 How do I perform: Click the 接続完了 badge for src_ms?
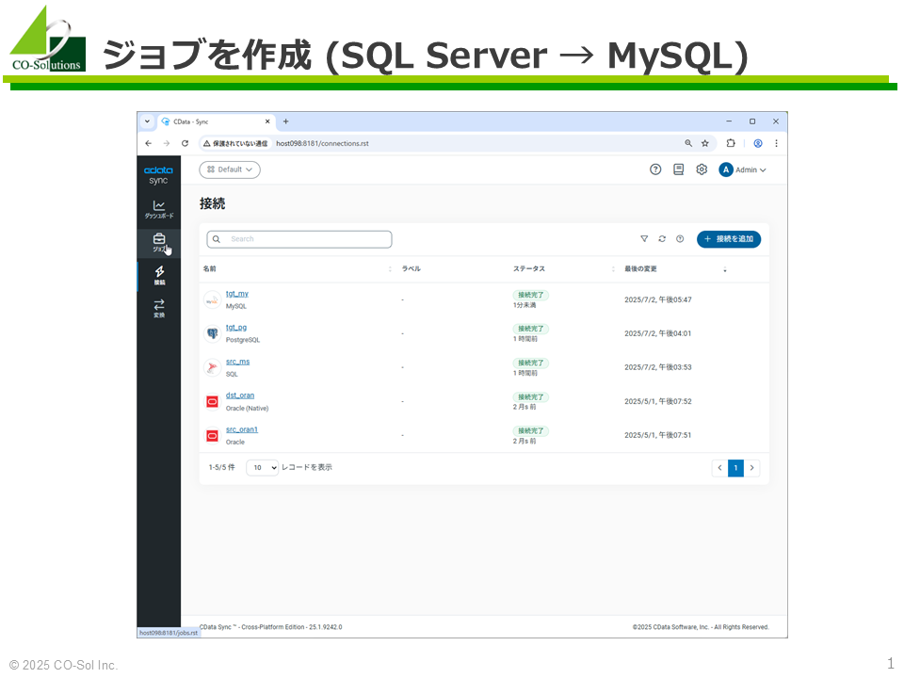pyautogui.click(x=530, y=363)
